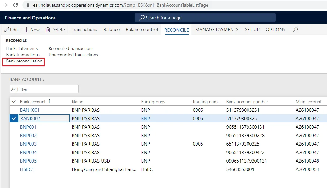Switch to the SET UP tab
Image resolution: width=327 pixels, height=188 pixels.
[x=252, y=30]
